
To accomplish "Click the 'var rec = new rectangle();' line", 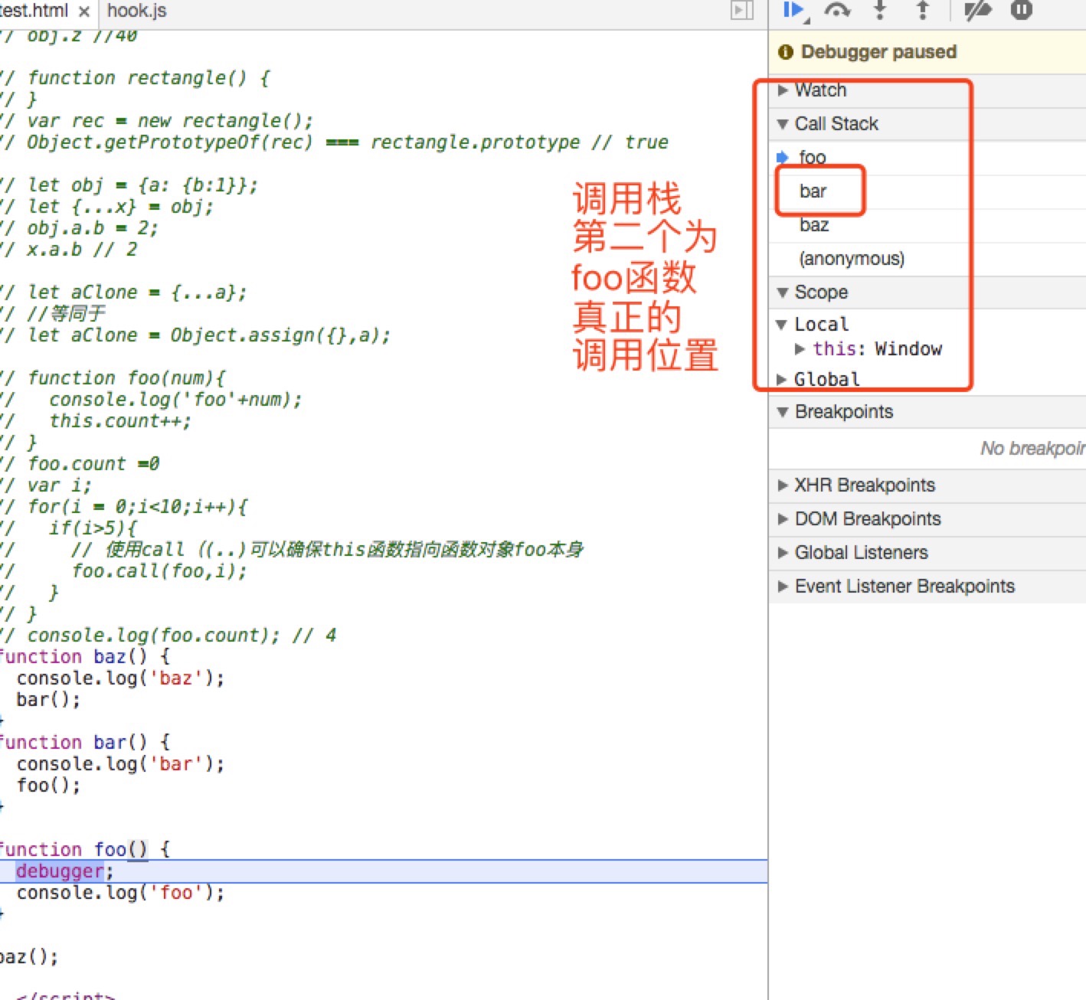I will [x=157, y=121].
